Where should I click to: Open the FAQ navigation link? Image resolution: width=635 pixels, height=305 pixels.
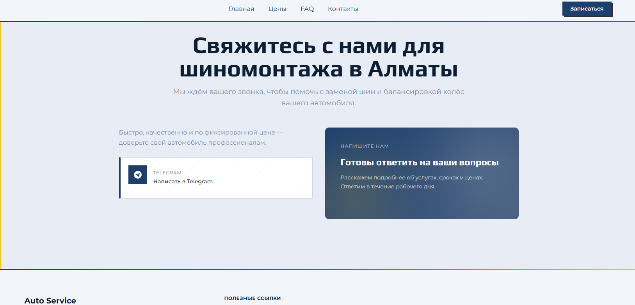(x=307, y=9)
